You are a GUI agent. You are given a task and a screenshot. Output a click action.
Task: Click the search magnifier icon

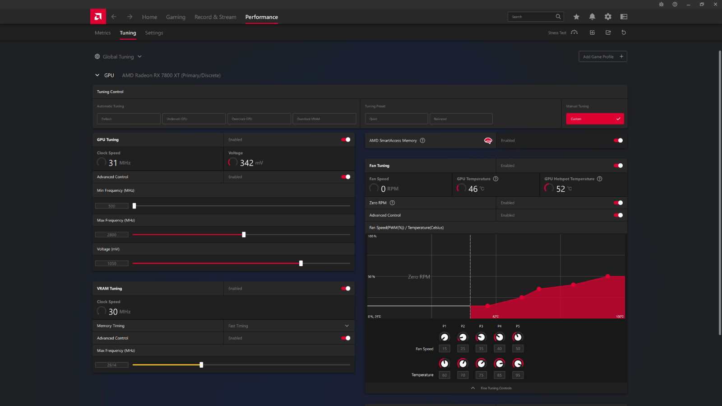click(558, 17)
